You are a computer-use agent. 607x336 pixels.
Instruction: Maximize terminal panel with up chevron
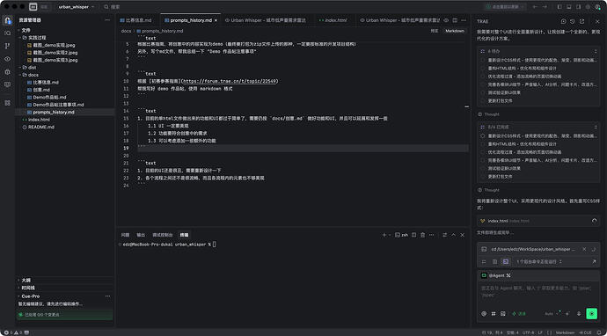click(453, 235)
